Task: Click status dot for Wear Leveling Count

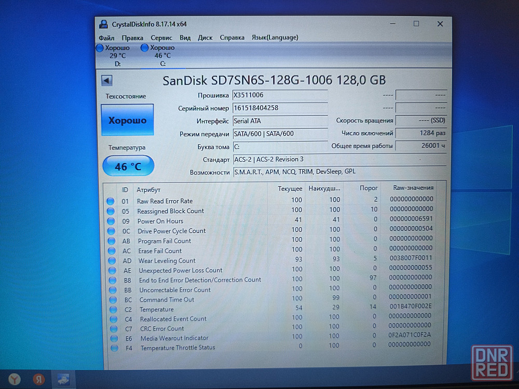Action: [112, 260]
